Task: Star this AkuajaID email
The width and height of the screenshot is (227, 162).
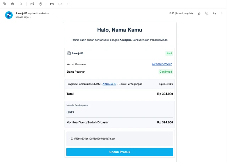Action: pyautogui.click(x=199, y=13)
